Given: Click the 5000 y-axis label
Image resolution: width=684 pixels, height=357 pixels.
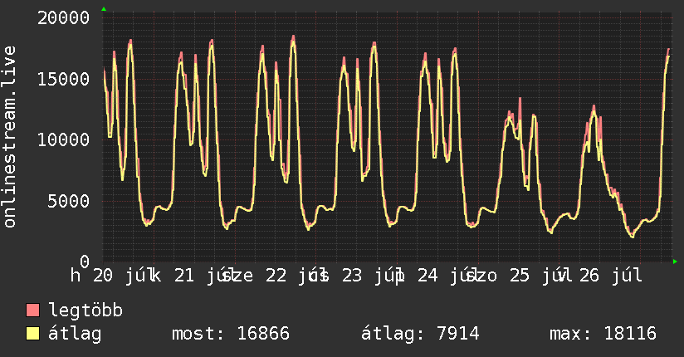Looking at the screenshot, I should (69, 201).
